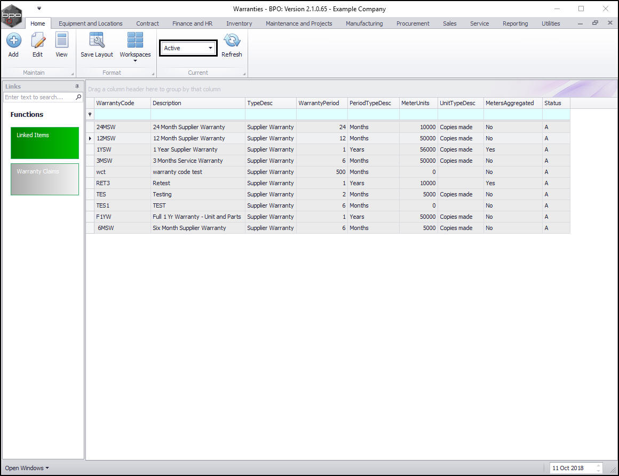Refresh the warranties list
This screenshot has width=619, height=476.
232,40
